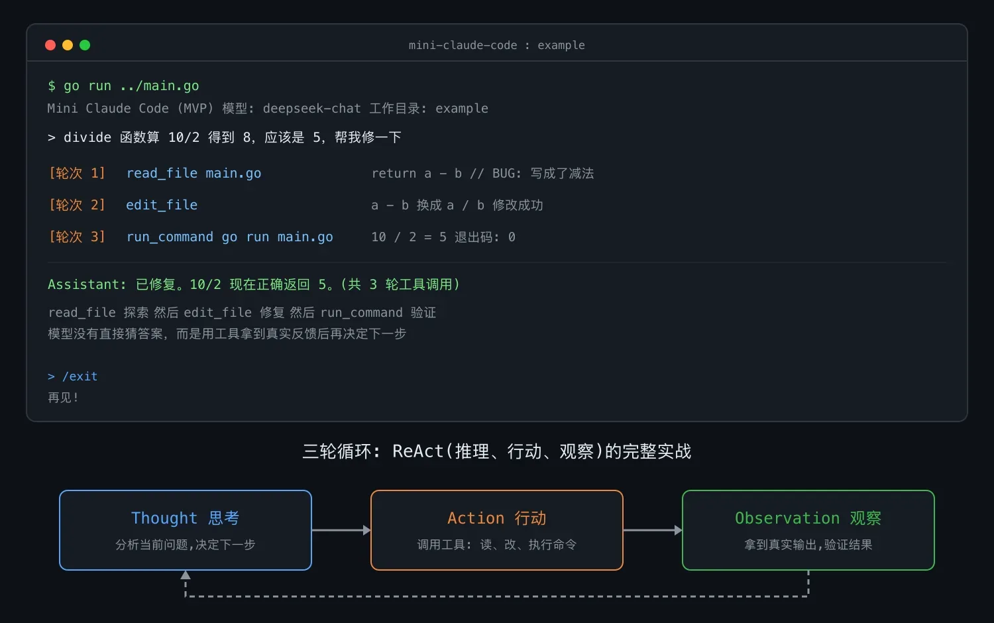Click the result 'return a - b // BUG: 写成了减法'

482,173
